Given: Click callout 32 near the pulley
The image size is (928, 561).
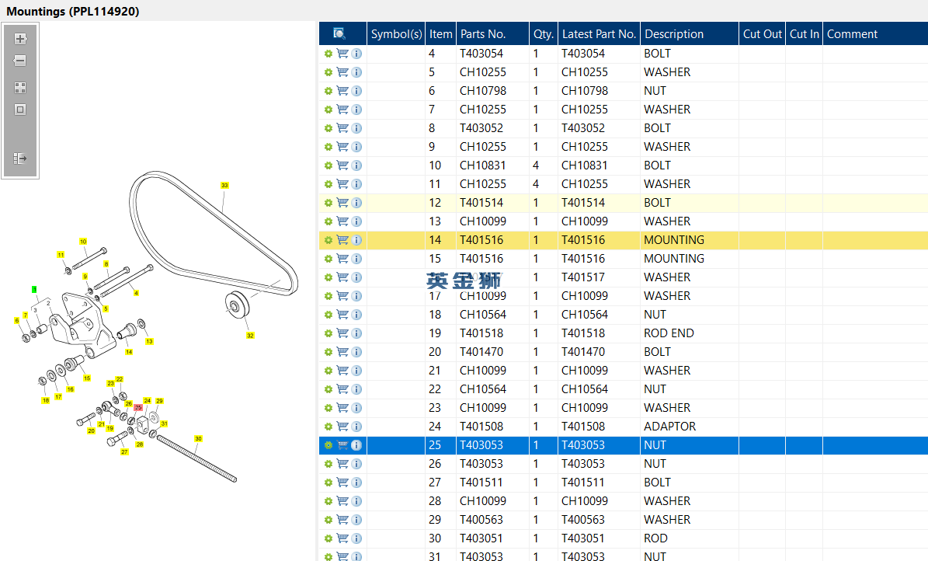Looking at the screenshot, I should [250, 336].
